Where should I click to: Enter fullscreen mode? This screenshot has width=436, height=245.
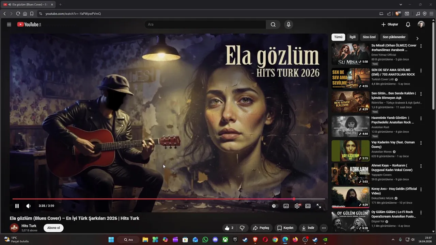(x=319, y=206)
